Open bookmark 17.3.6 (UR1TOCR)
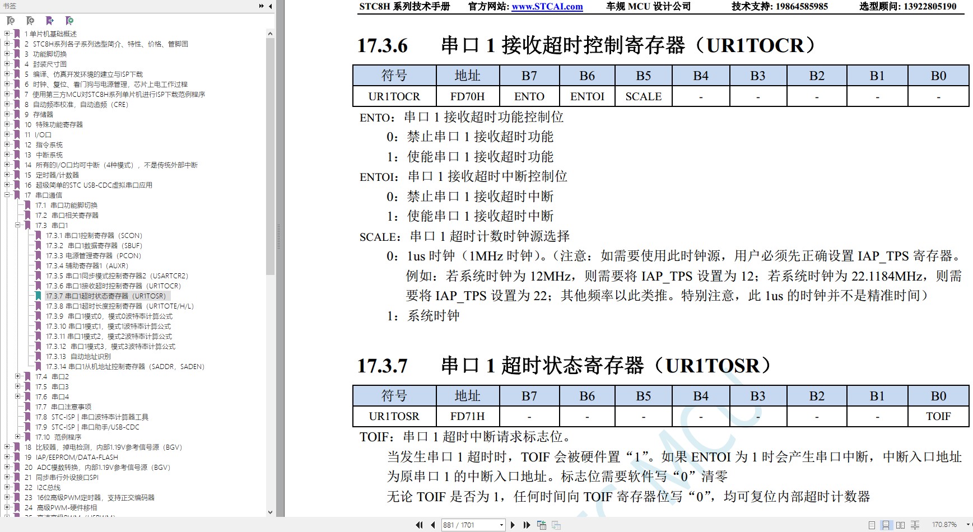The width and height of the screenshot is (973, 532). 114,286
